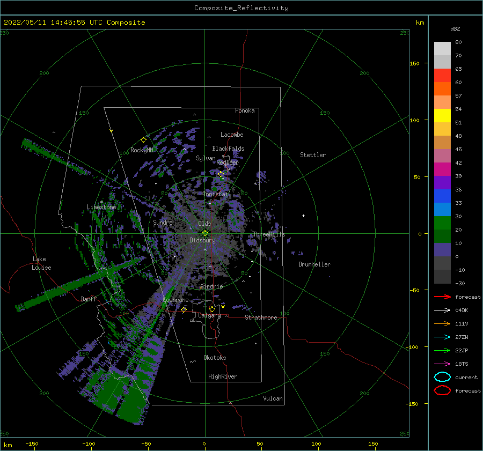This screenshot has height=451, width=483.
Task: Click the -150 tick on bottom axis
Action: point(32,443)
